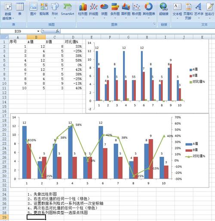Expand the WordArt dropdown arrow

(x=199, y=18)
